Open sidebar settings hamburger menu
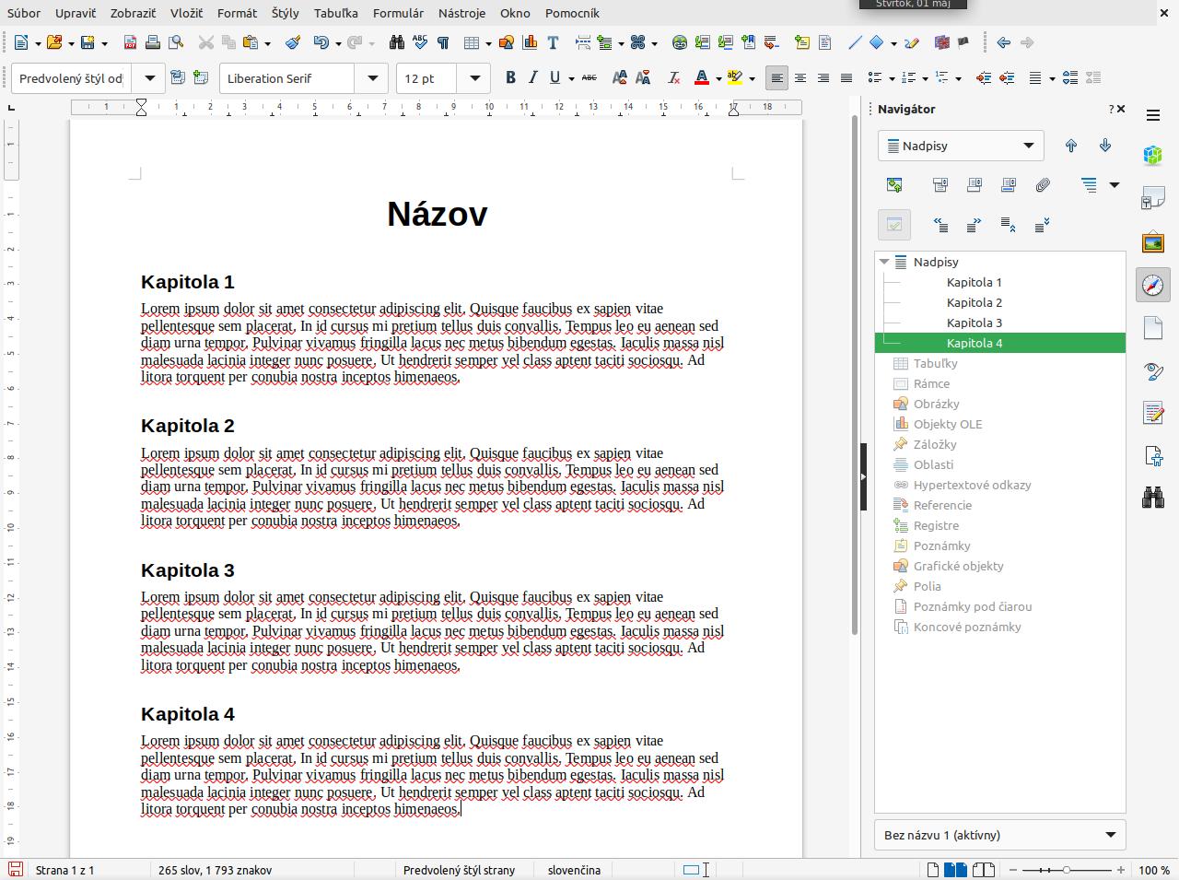 point(1153,115)
